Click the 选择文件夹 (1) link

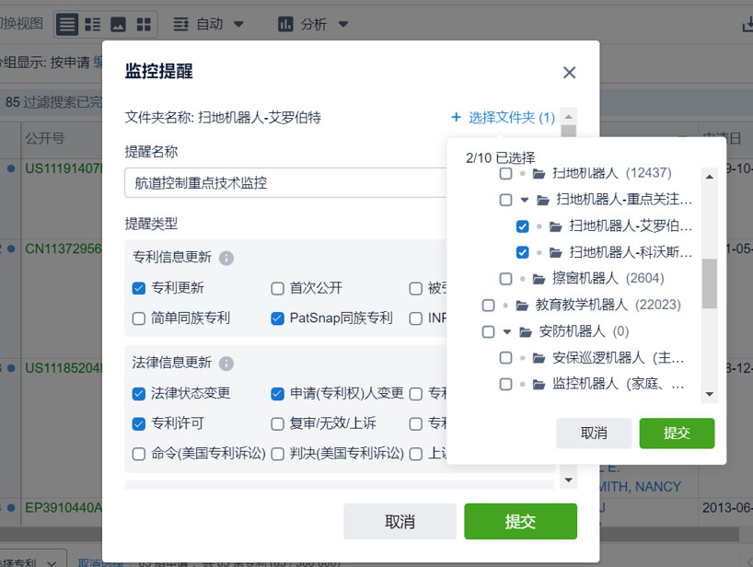point(503,118)
